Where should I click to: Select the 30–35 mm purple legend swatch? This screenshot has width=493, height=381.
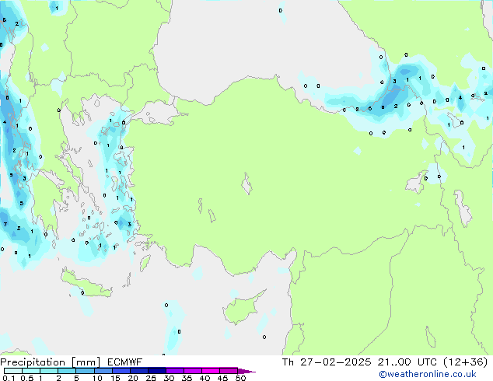click(x=175, y=371)
